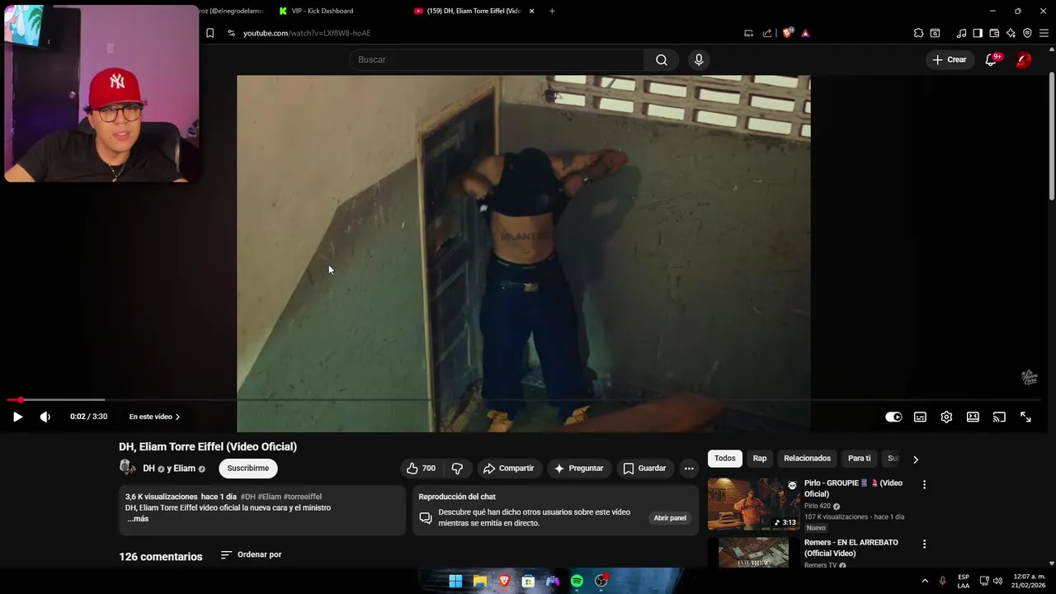Image resolution: width=1056 pixels, height=594 pixels.
Task: Open the YouTube account avatar menu
Action: click(1023, 59)
